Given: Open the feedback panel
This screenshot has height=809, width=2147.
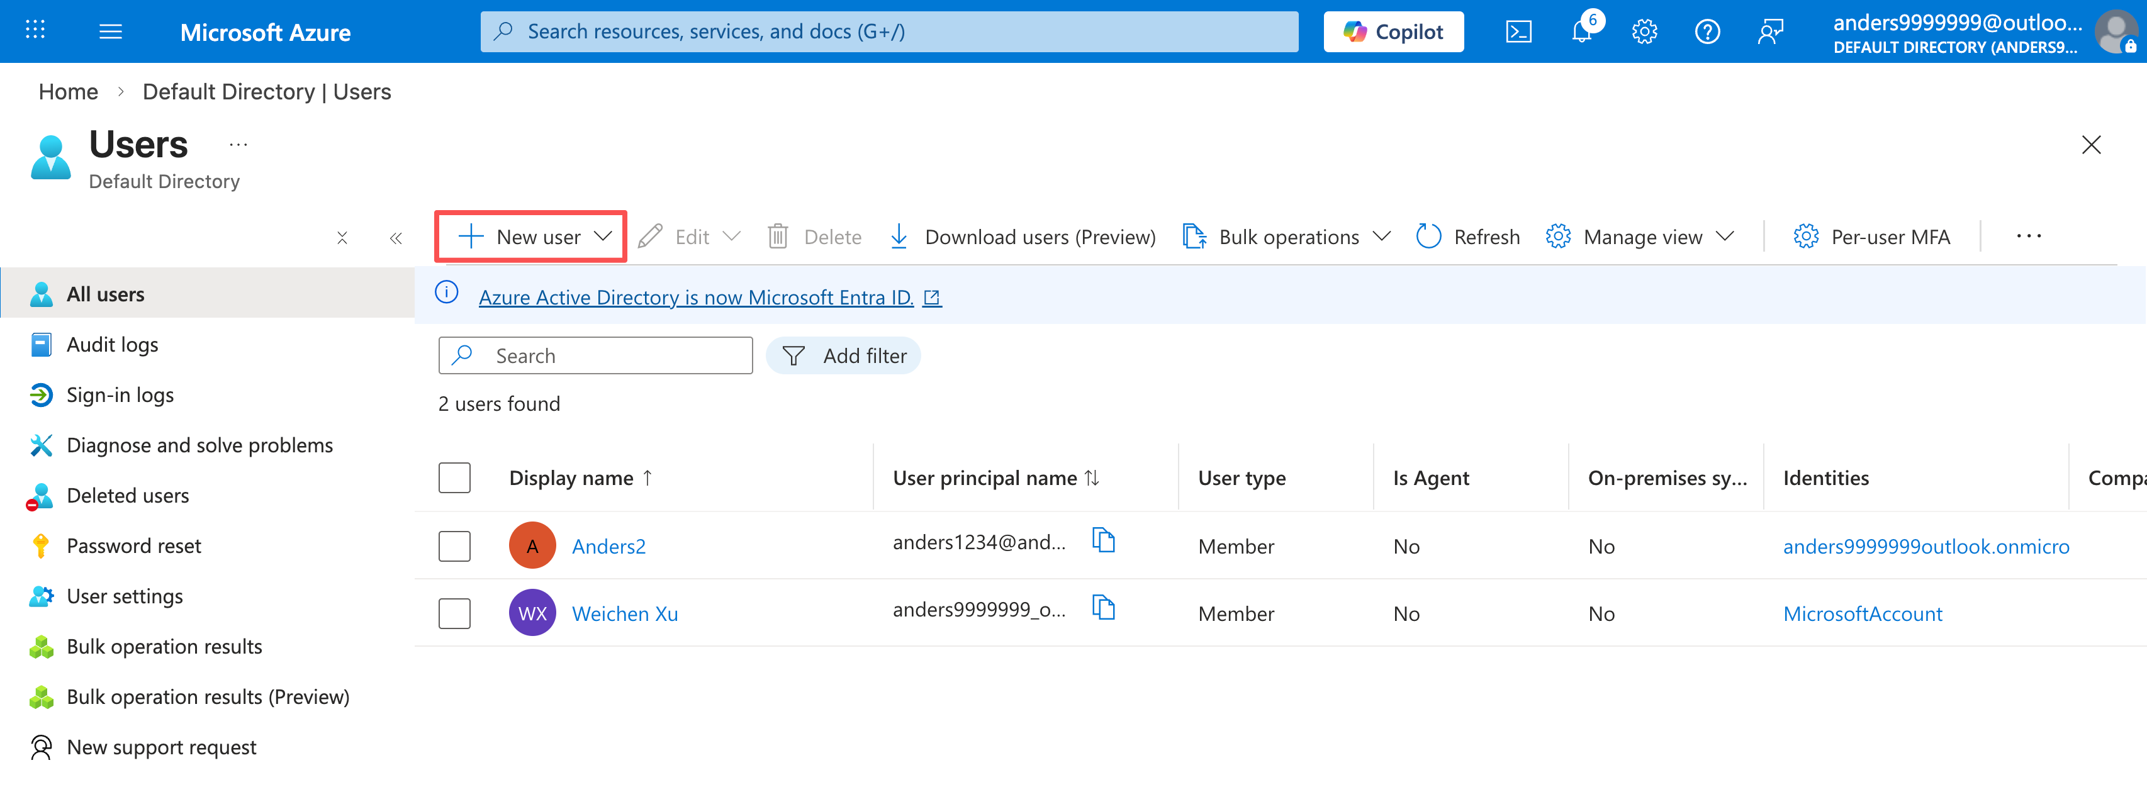Looking at the screenshot, I should pos(1770,31).
